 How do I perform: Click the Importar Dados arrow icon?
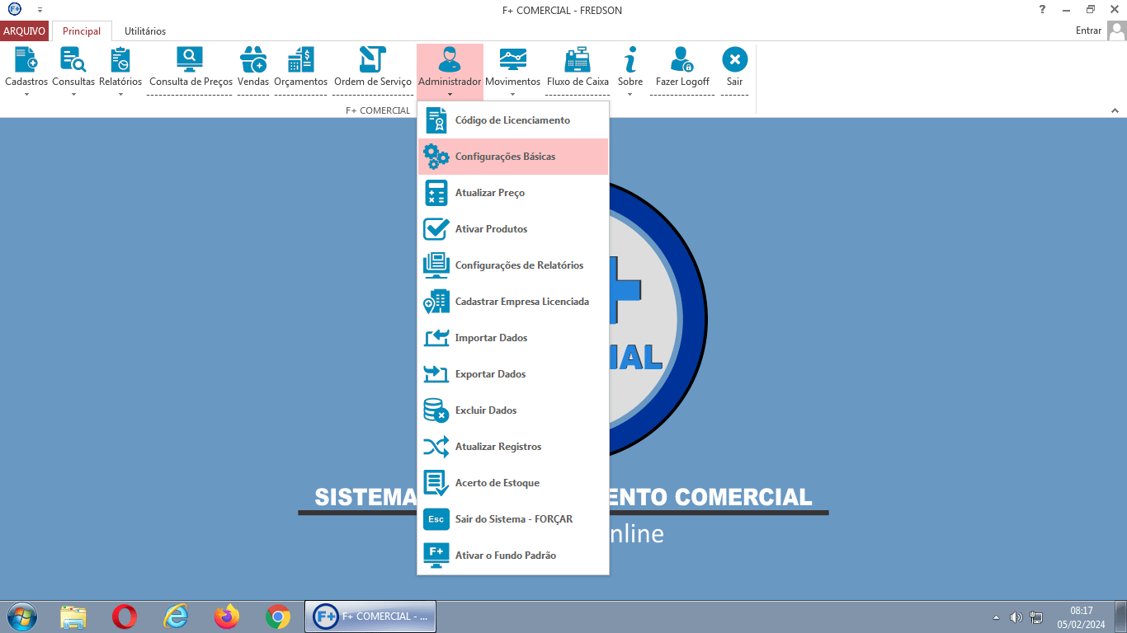[436, 338]
